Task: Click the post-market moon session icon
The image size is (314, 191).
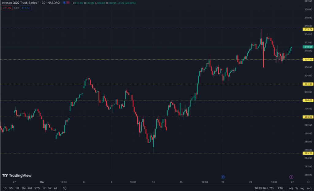Action: point(64,3)
